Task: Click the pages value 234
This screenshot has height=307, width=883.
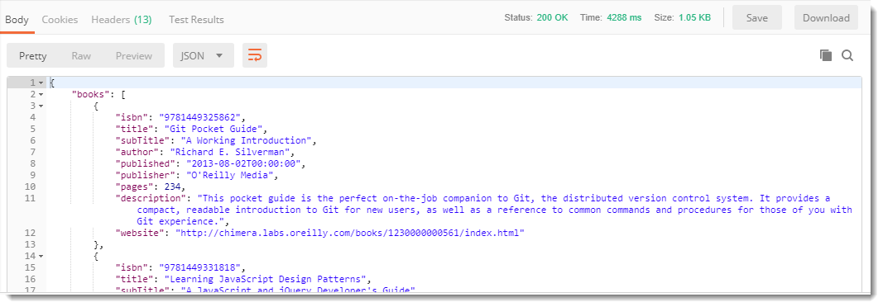Action: [172, 187]
